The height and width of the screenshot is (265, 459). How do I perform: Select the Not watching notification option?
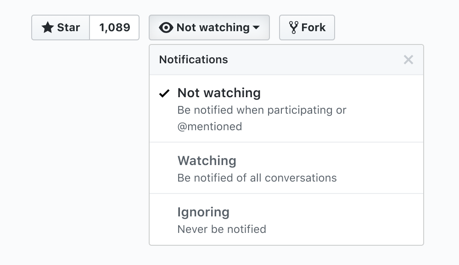(219, 93)
